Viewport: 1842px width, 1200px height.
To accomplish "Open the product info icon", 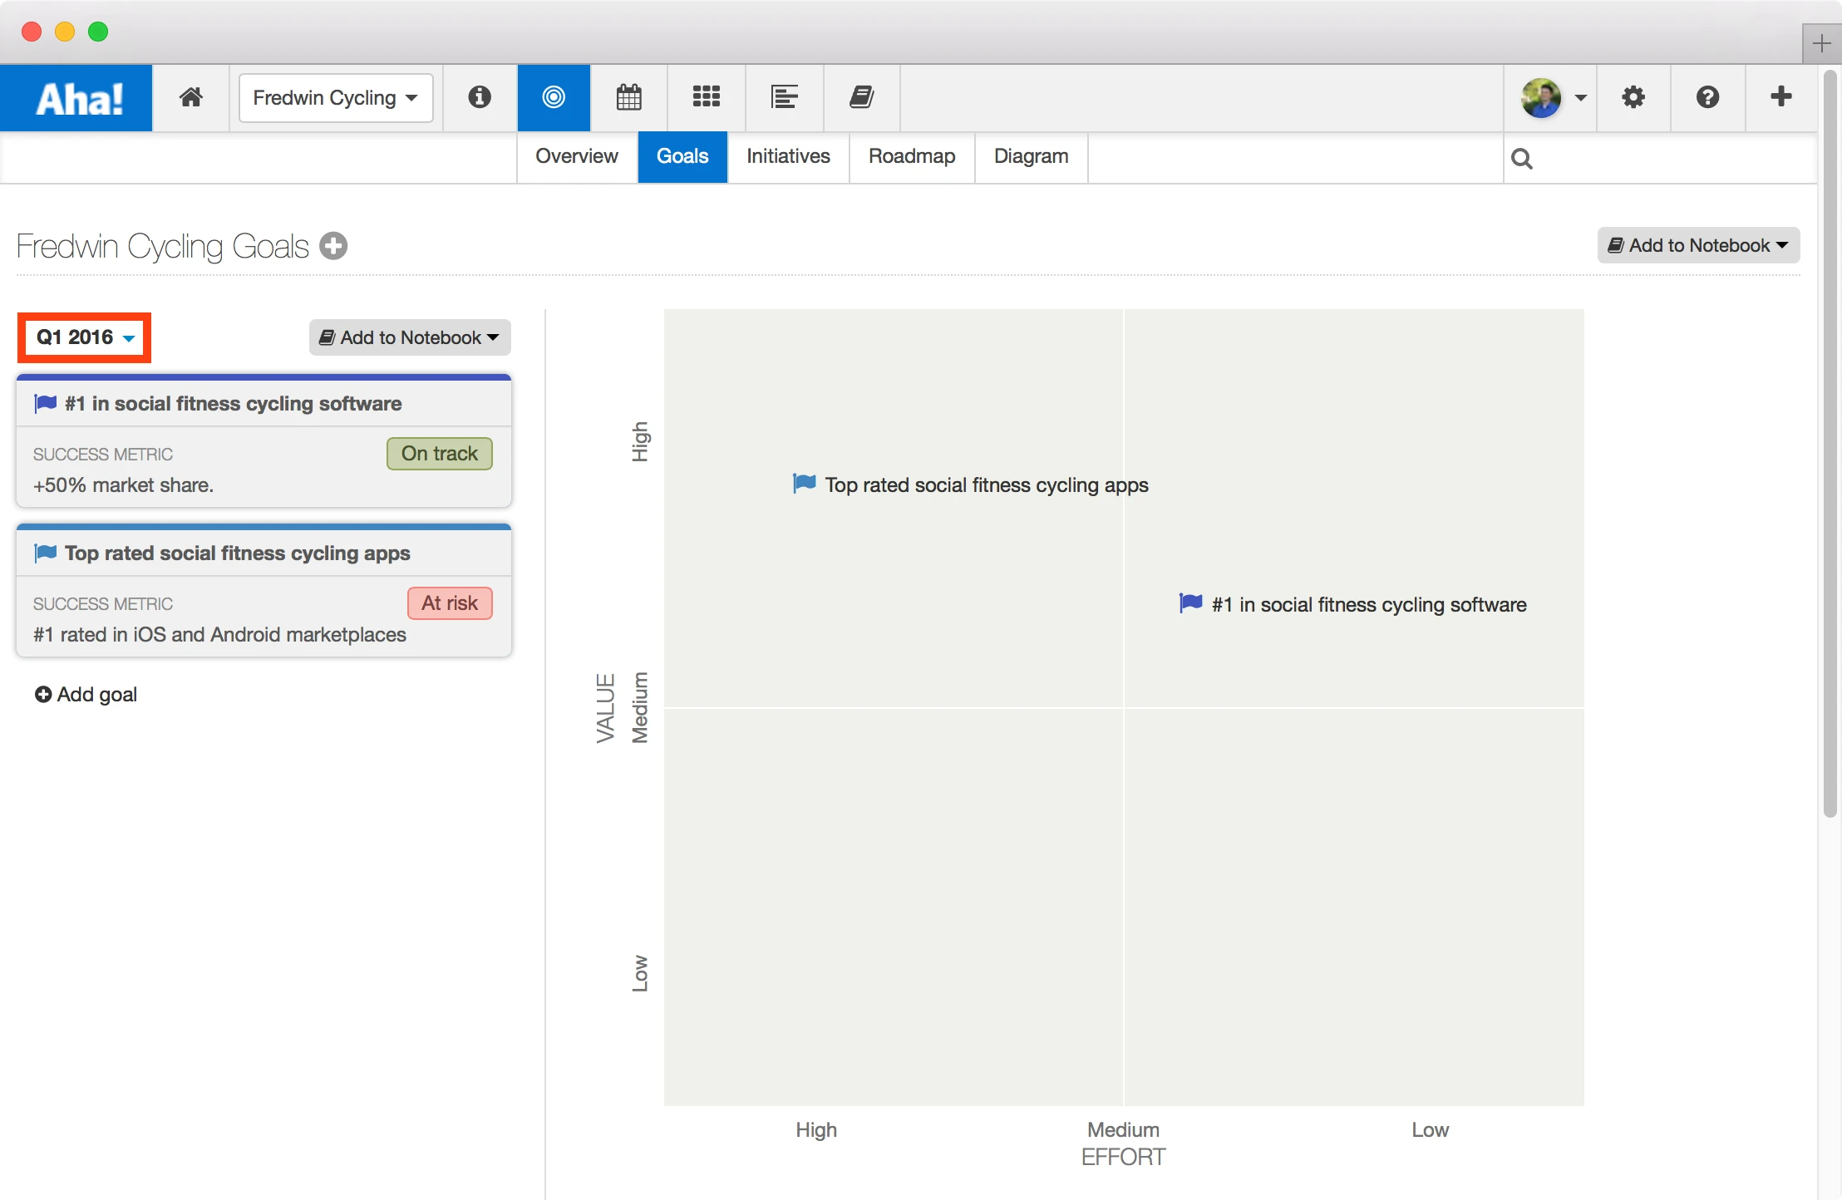I will tap(480, 97).
